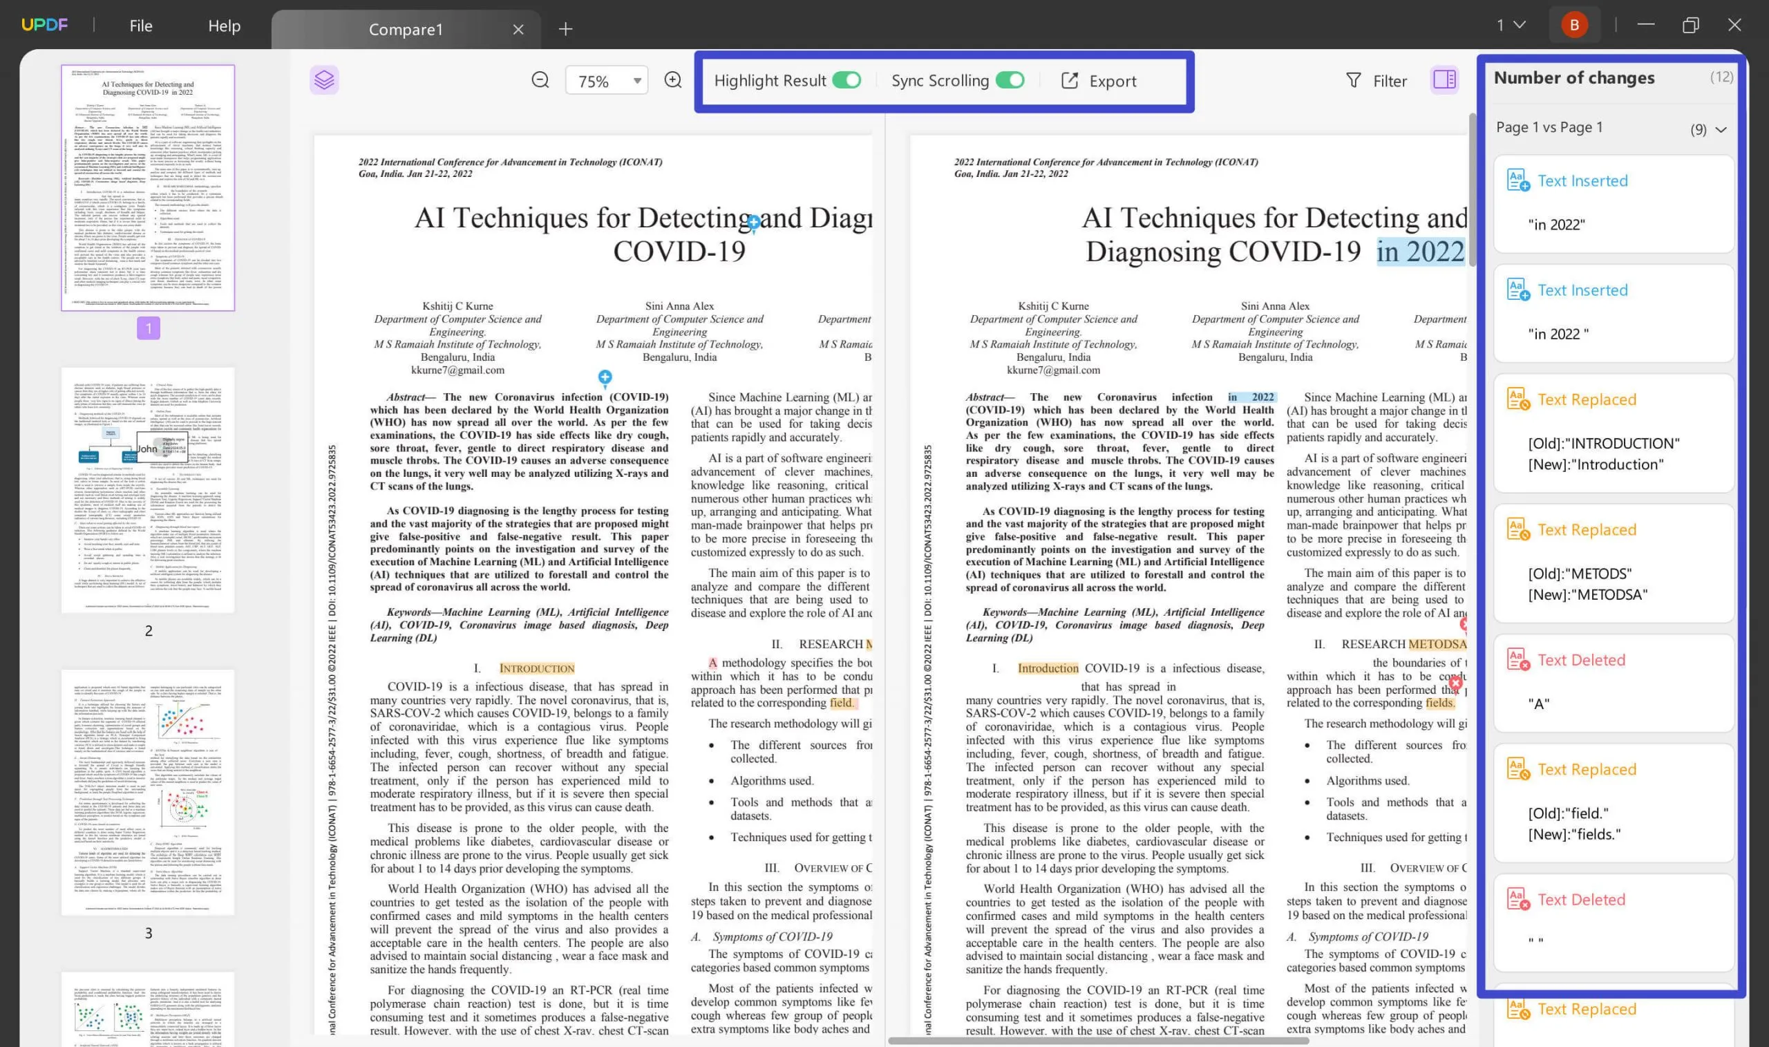Click zoom in magnifier button
This screenshot has width=1769, height=1047.
point(672,79)
